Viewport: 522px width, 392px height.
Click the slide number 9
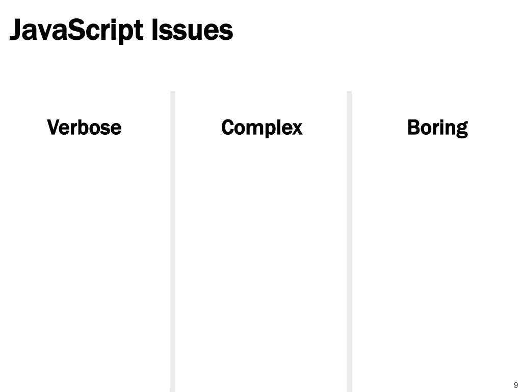(x=516, y=385)
